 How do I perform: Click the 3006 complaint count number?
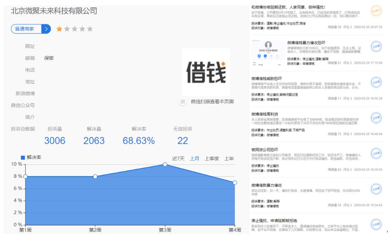(55, 141)
